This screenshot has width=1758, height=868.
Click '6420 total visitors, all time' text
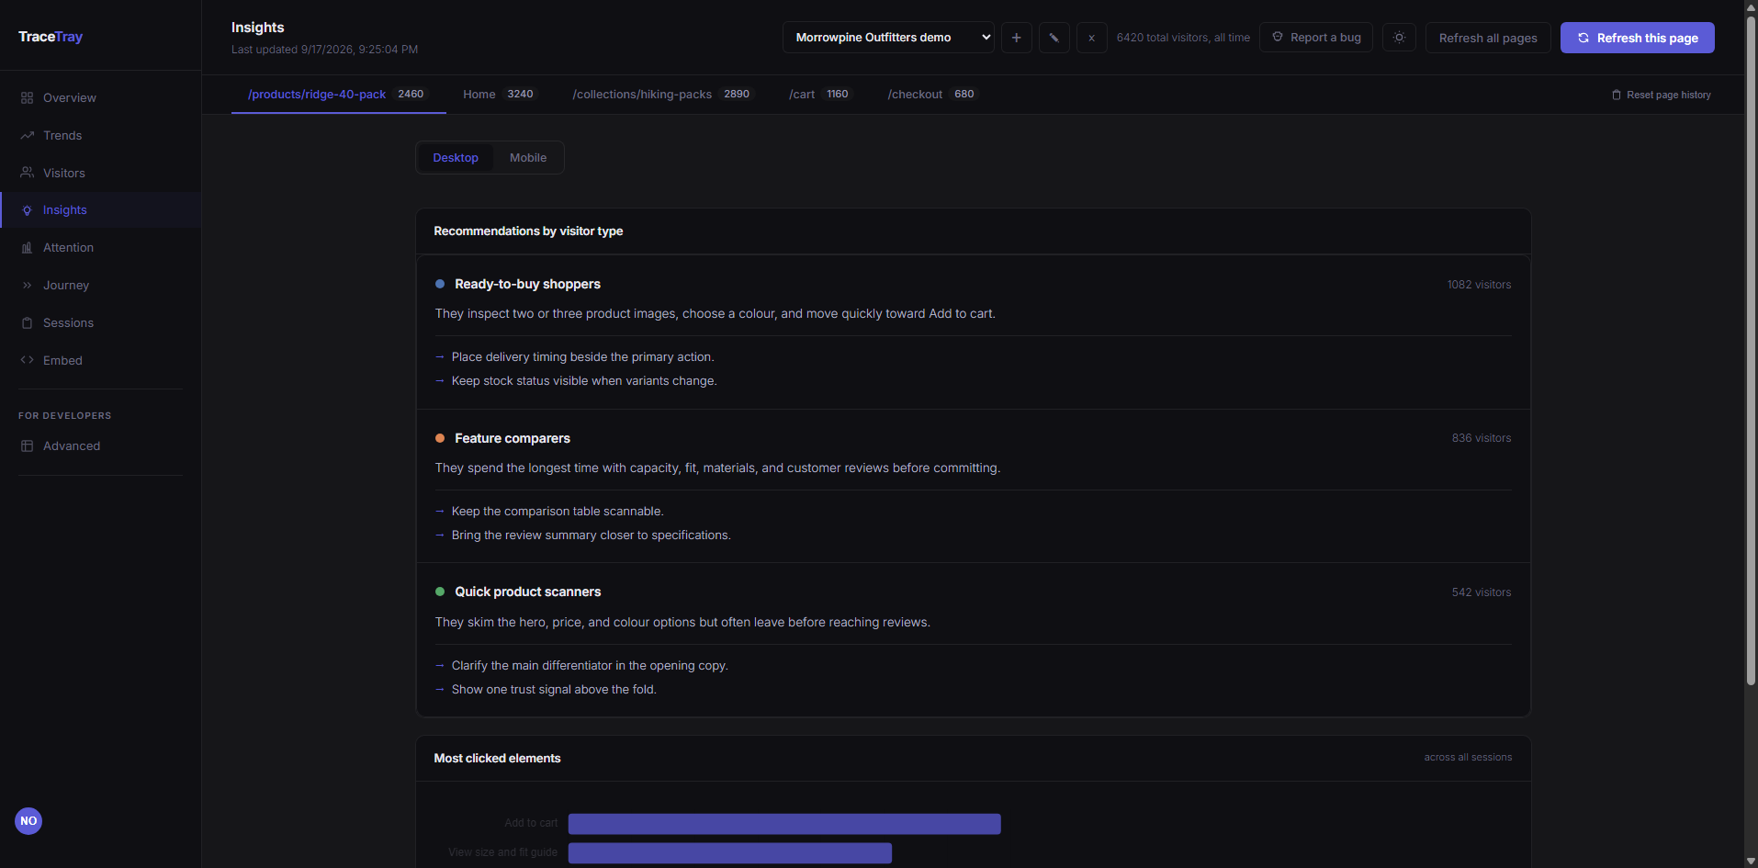point(1183,38)
